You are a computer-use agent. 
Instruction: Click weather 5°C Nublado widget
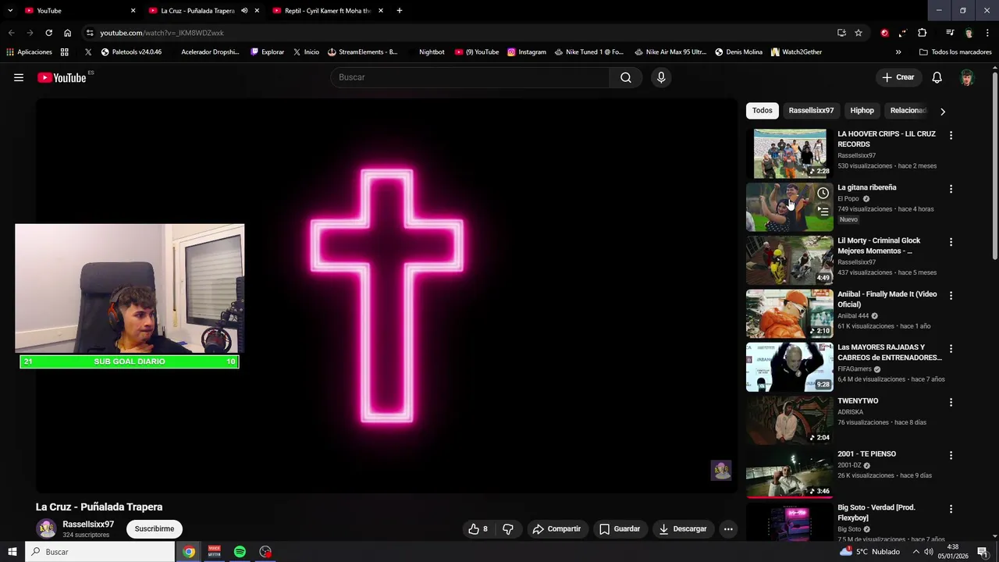point(869,552)
